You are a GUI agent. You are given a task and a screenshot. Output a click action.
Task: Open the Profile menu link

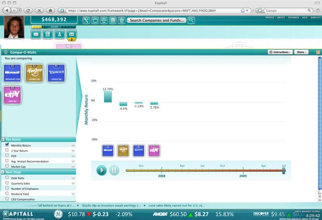pos(270,17)
